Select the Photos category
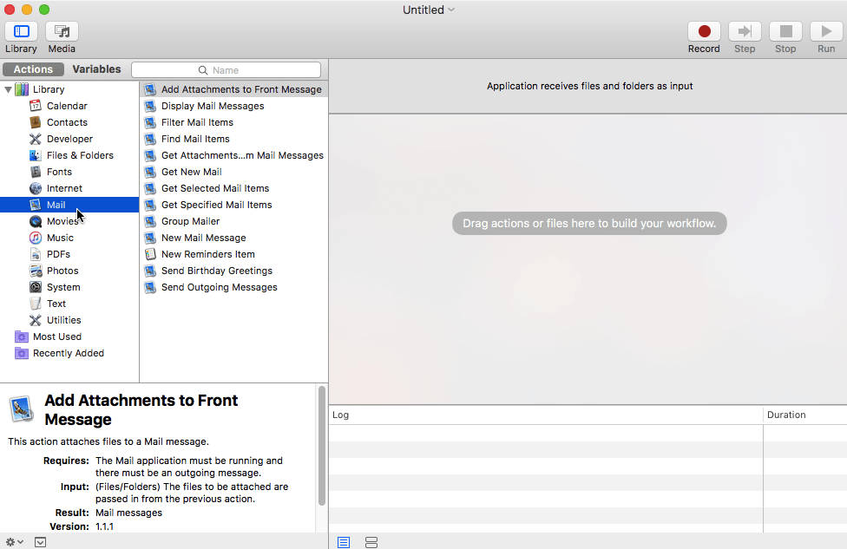 pos(62,271)
